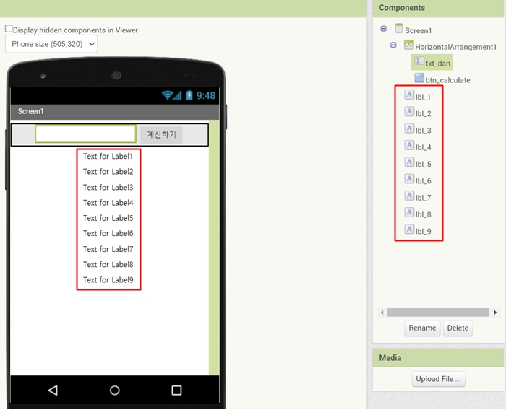
Task: Click the scrollbar right arrow in Components
Action: [495, 313]
